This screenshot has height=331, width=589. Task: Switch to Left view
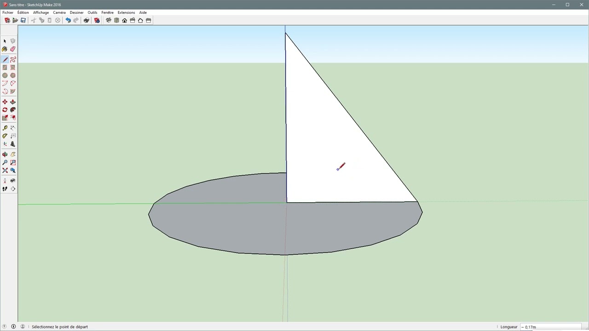[x=149, y=20]
